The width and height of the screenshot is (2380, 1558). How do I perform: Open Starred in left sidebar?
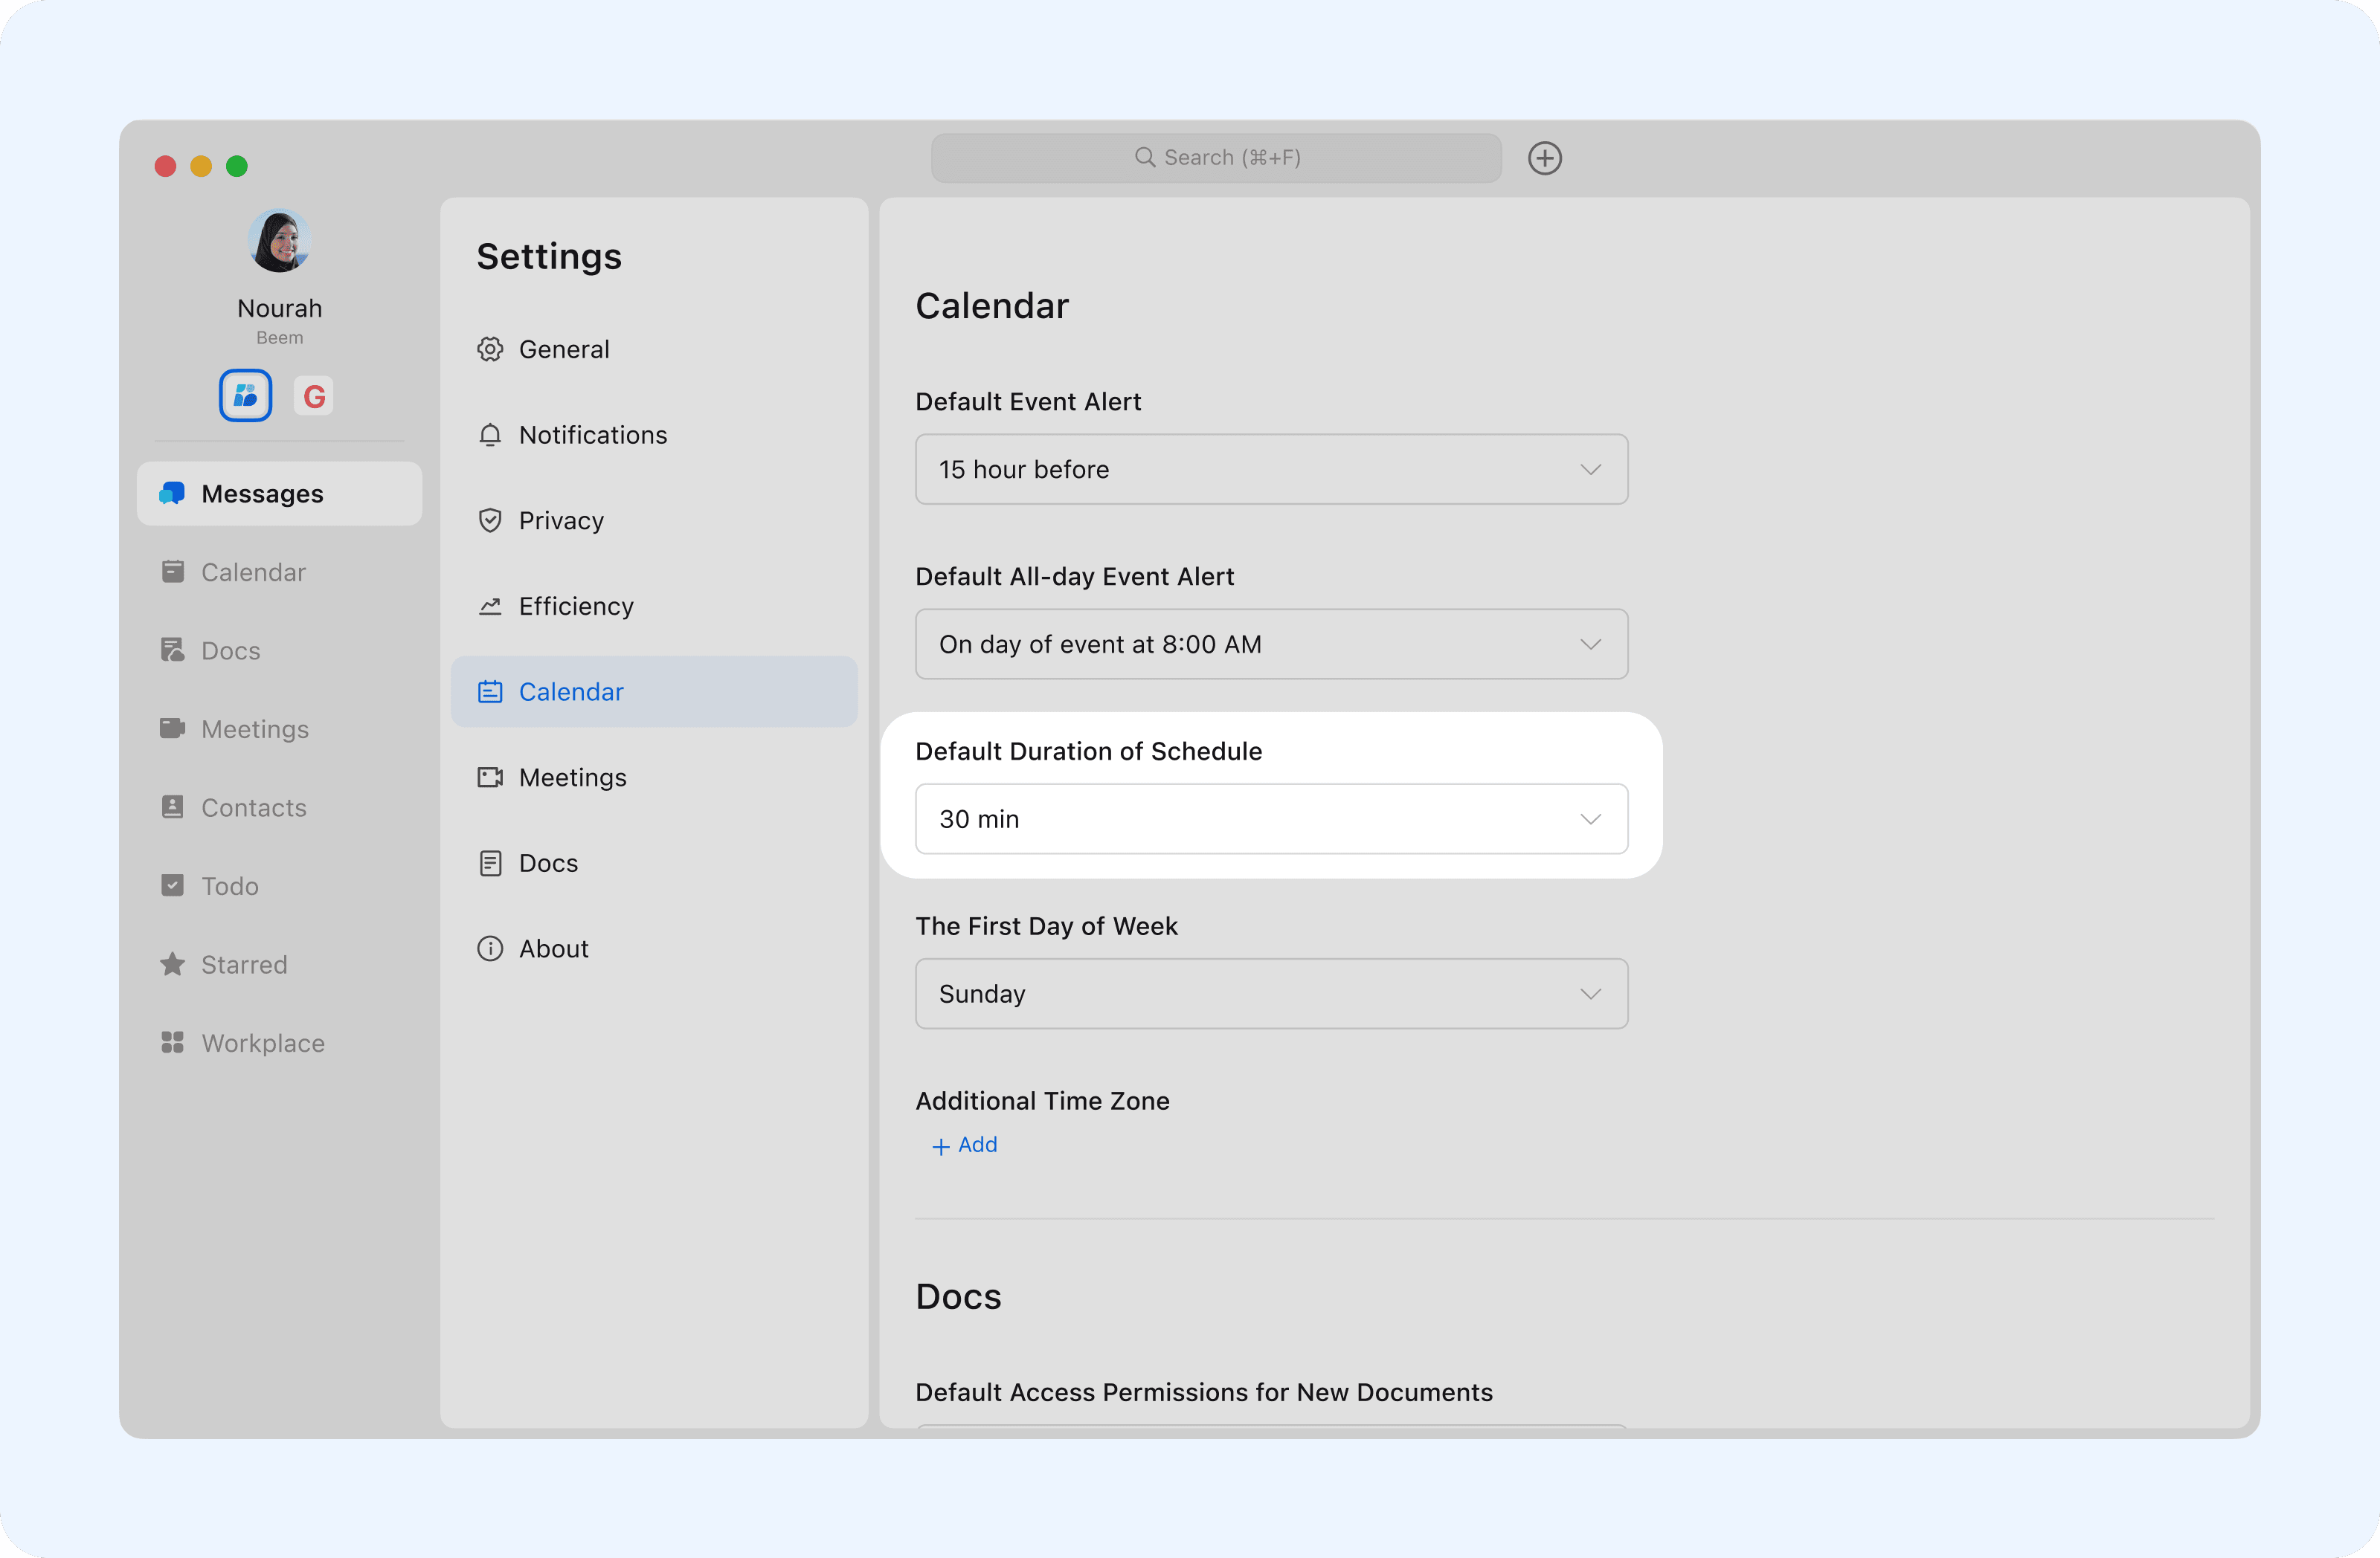pos(243,964)
